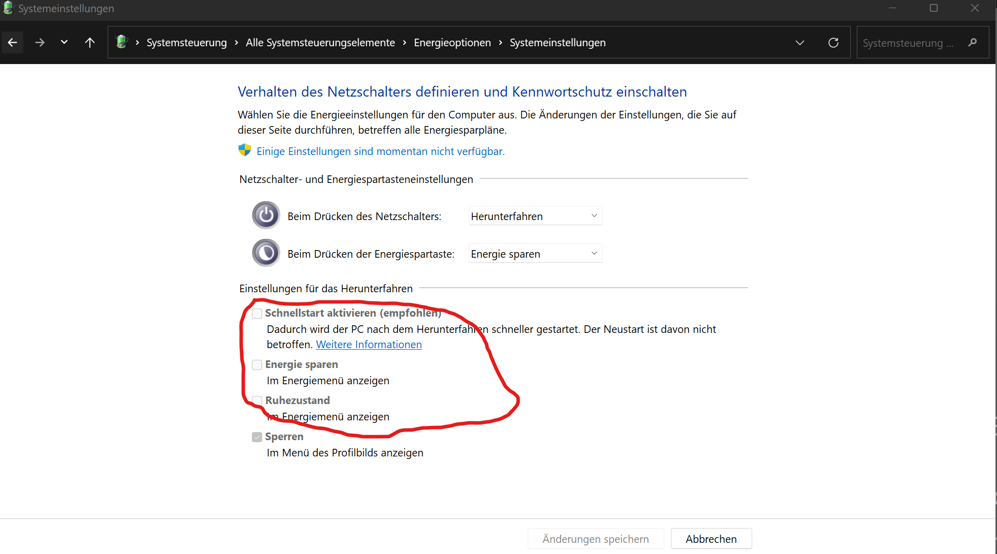Click the control panel address bar icon
Image resolution: width=997 pixels, height=554 pixels.
pos(122,42)
